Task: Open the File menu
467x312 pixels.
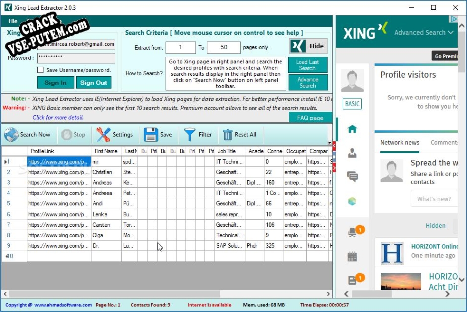Action: click(13, 21)
